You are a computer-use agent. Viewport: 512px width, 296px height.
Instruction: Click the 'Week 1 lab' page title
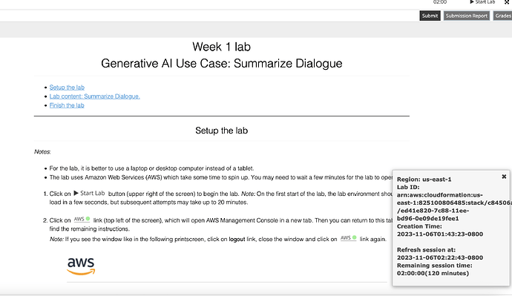point(221,47)
